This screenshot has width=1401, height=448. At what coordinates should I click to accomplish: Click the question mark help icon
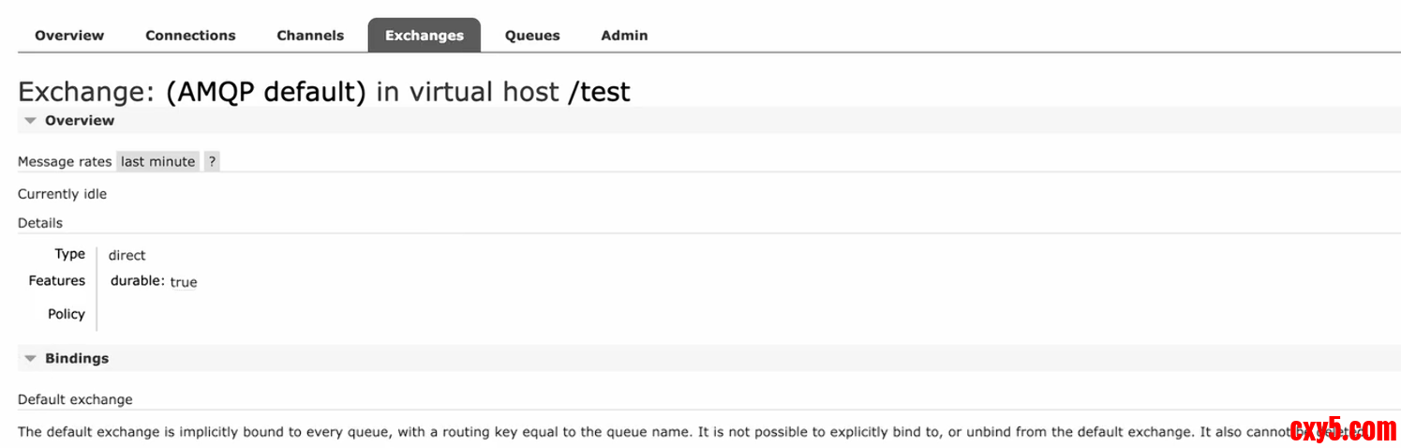[x=212, y=161]
